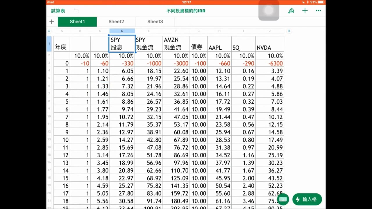Select the whole table via the corner circle handle
Screen dimensions: 372x209
pos(49,31)
